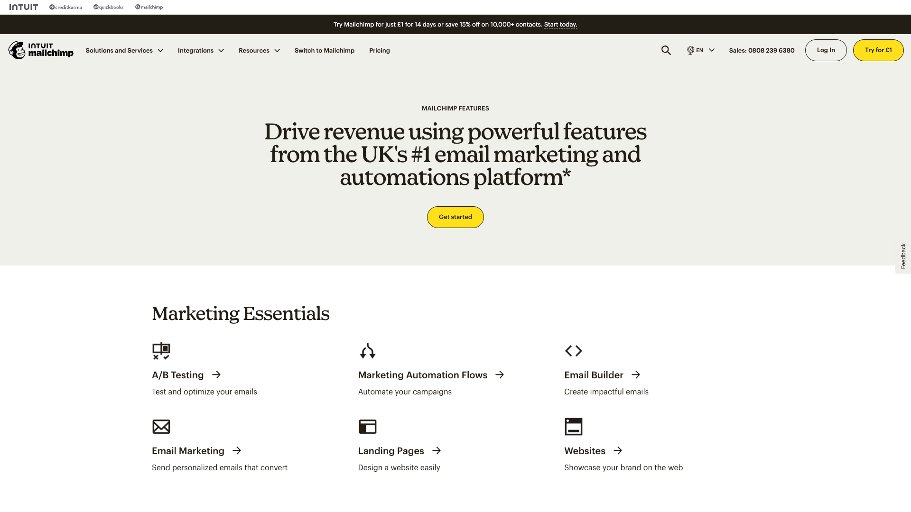Open the Pricing page
Image resolution: width=911 pixels, height=512 pixels.
(379, 50)
